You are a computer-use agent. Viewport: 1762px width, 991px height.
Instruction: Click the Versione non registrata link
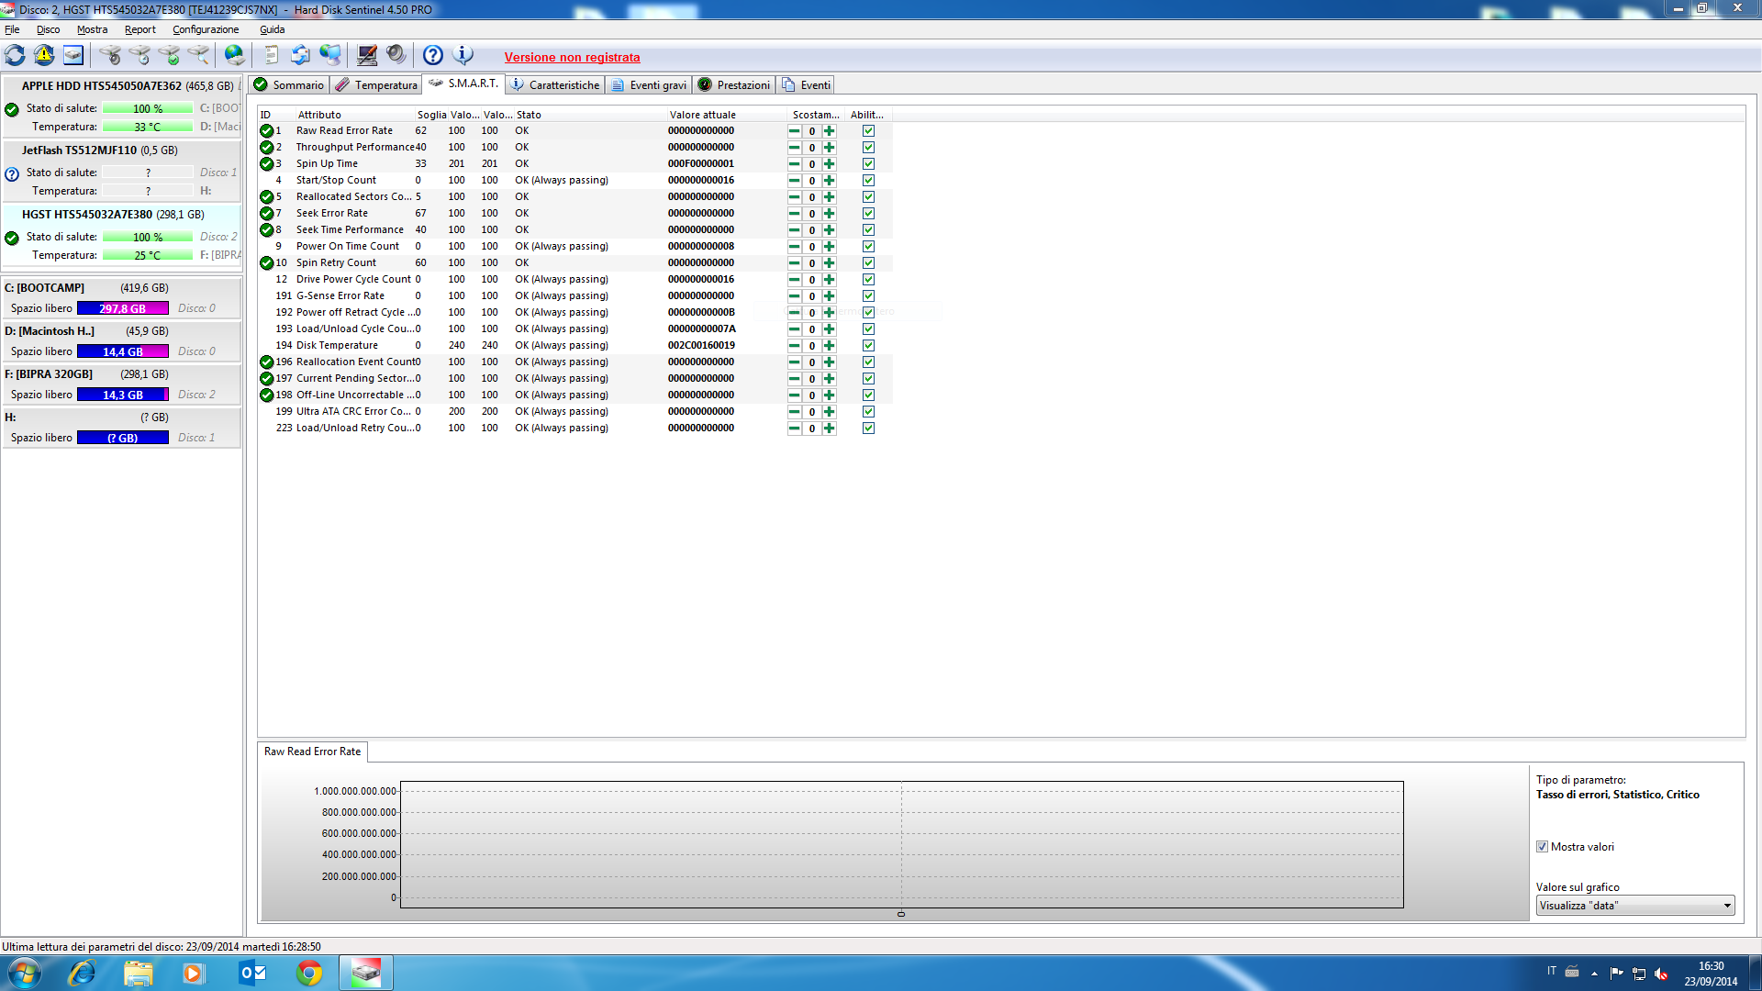point(572,58)
